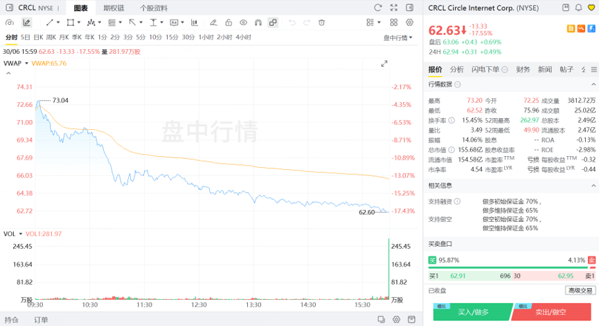Viewport: 599px width, 326px height.
Task: Click the green 买入/做多 button
Action: click(x=473, y=312)
